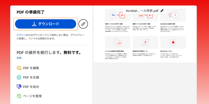Click 文書ファイルからPDFへ変換 heading in preview
Image resolution: width=209 pixels, height=104 pixels.
click(x=114, y=24)
